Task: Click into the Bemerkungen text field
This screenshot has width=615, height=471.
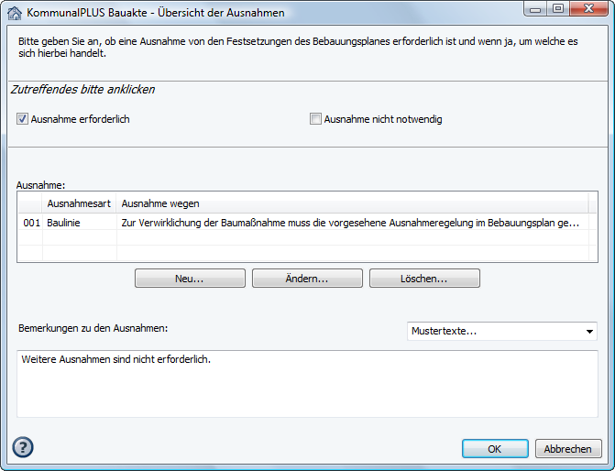Action: (307, 383)
